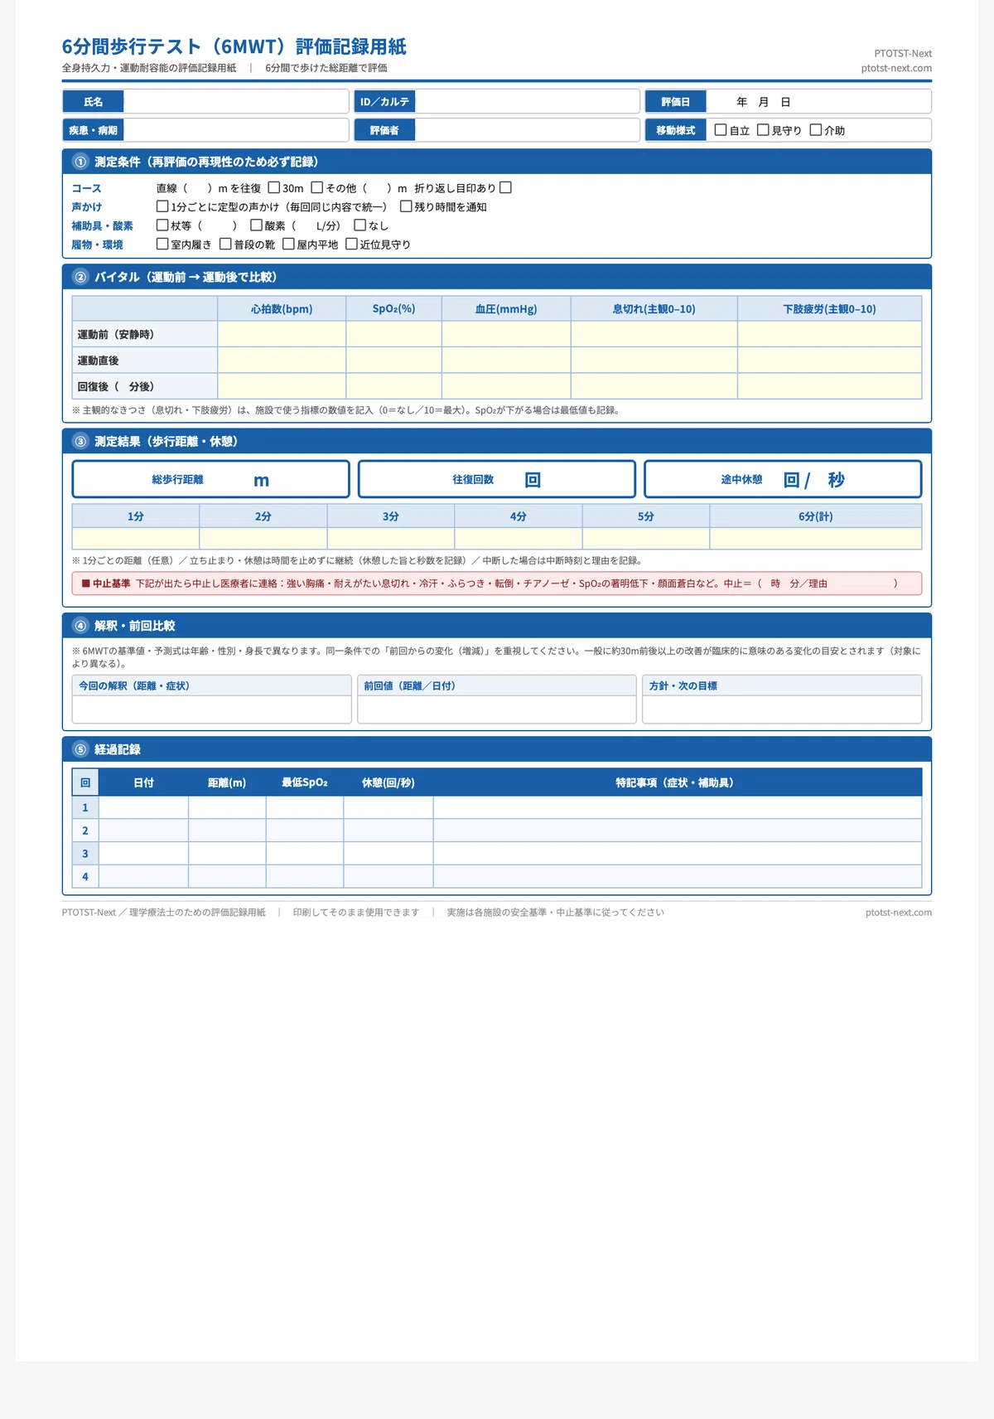The image size is (994, 1419).
Task: Click the PTOTST-Next text at top right
Action: click(x=903, y=53)
